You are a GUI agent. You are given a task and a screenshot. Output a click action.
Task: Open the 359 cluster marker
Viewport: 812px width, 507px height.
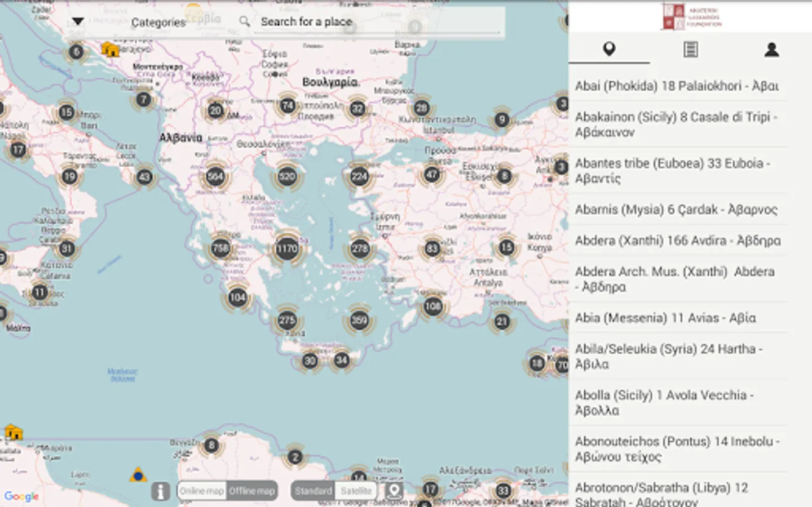click(x=359, y=321)
